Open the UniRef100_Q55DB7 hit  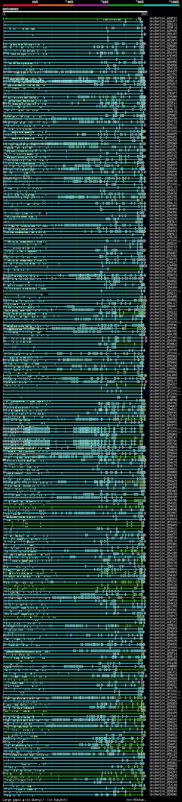[x=163, y=115]
